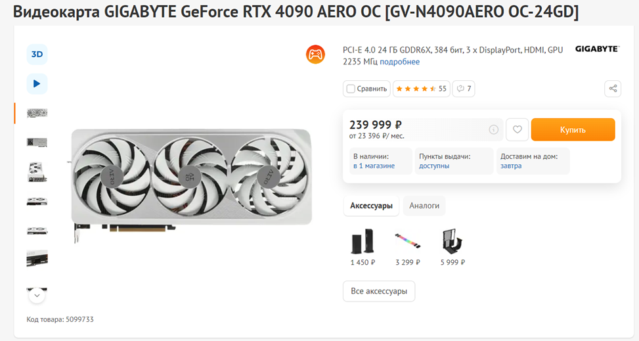Follow the подробнее specifications link
Screen dimensions: 639x341
[x=399, y=62]
